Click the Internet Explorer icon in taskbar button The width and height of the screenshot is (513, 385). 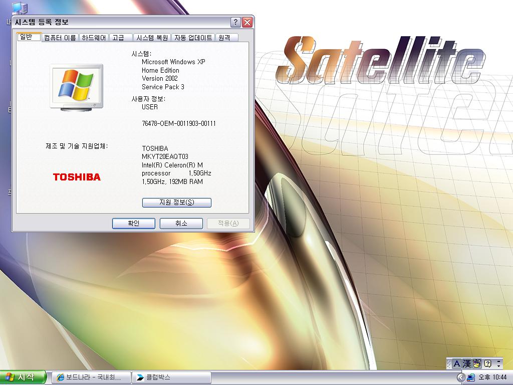click(x=60, y=377)
